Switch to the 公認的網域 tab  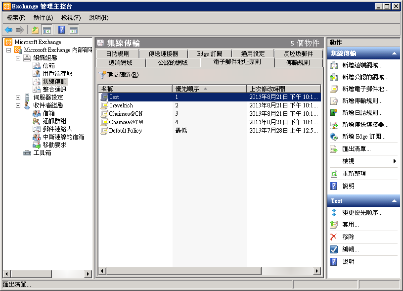pyautogui.click(x=173, y=62)
